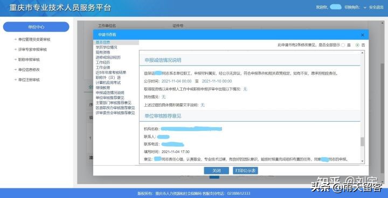
Task: Go to 现有资格 section
Action: (103, 53)
